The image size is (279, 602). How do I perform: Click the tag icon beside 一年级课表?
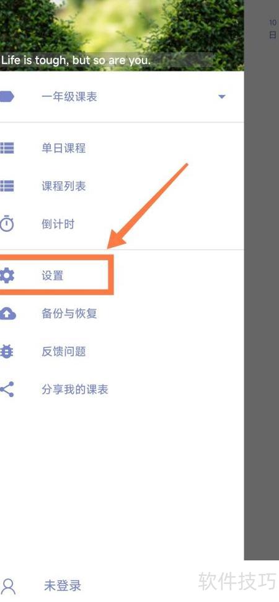(7, 97)
